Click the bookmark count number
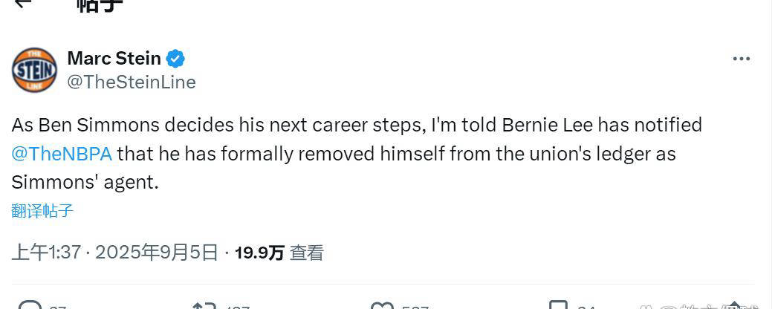Image resolution: width=775 pixels, height=309 pixels. coord(586,307)
